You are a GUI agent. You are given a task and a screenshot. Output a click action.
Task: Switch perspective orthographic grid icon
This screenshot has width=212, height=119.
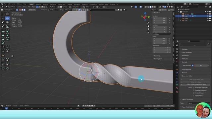pos(148,33)
